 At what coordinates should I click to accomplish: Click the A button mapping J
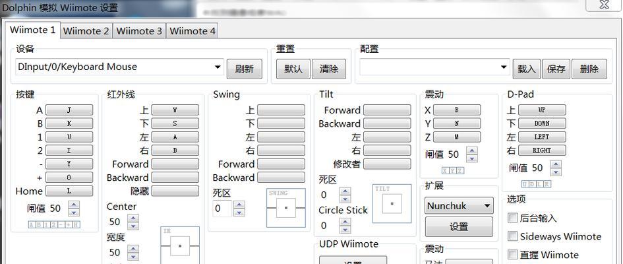pos(69,110)
